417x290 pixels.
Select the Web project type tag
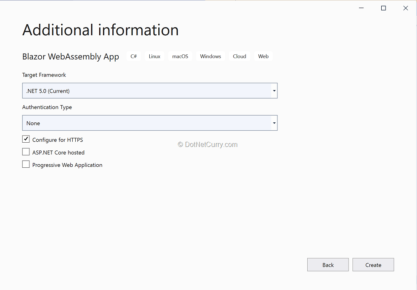263,56
